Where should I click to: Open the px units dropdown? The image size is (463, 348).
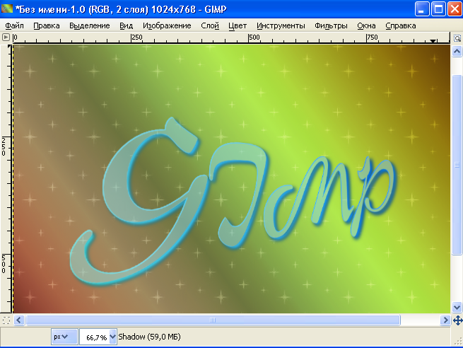click(x=64, y=337)
